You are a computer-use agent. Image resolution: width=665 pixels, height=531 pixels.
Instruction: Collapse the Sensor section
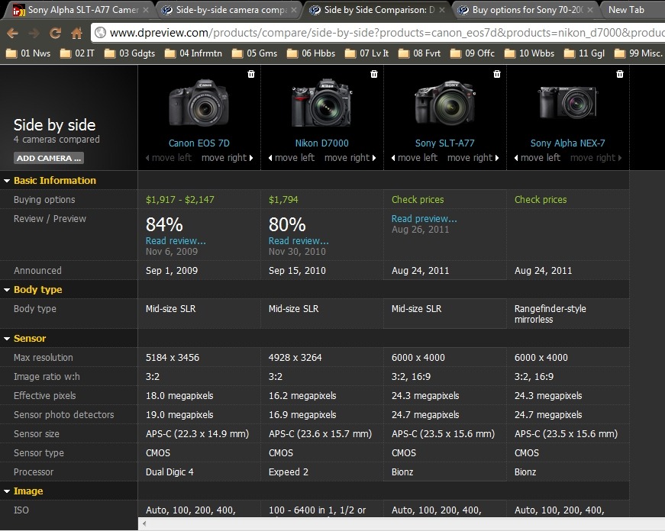click(7, 339)
